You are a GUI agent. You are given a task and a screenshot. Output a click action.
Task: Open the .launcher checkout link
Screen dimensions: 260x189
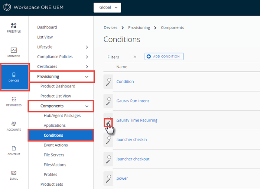click(133, 159)
